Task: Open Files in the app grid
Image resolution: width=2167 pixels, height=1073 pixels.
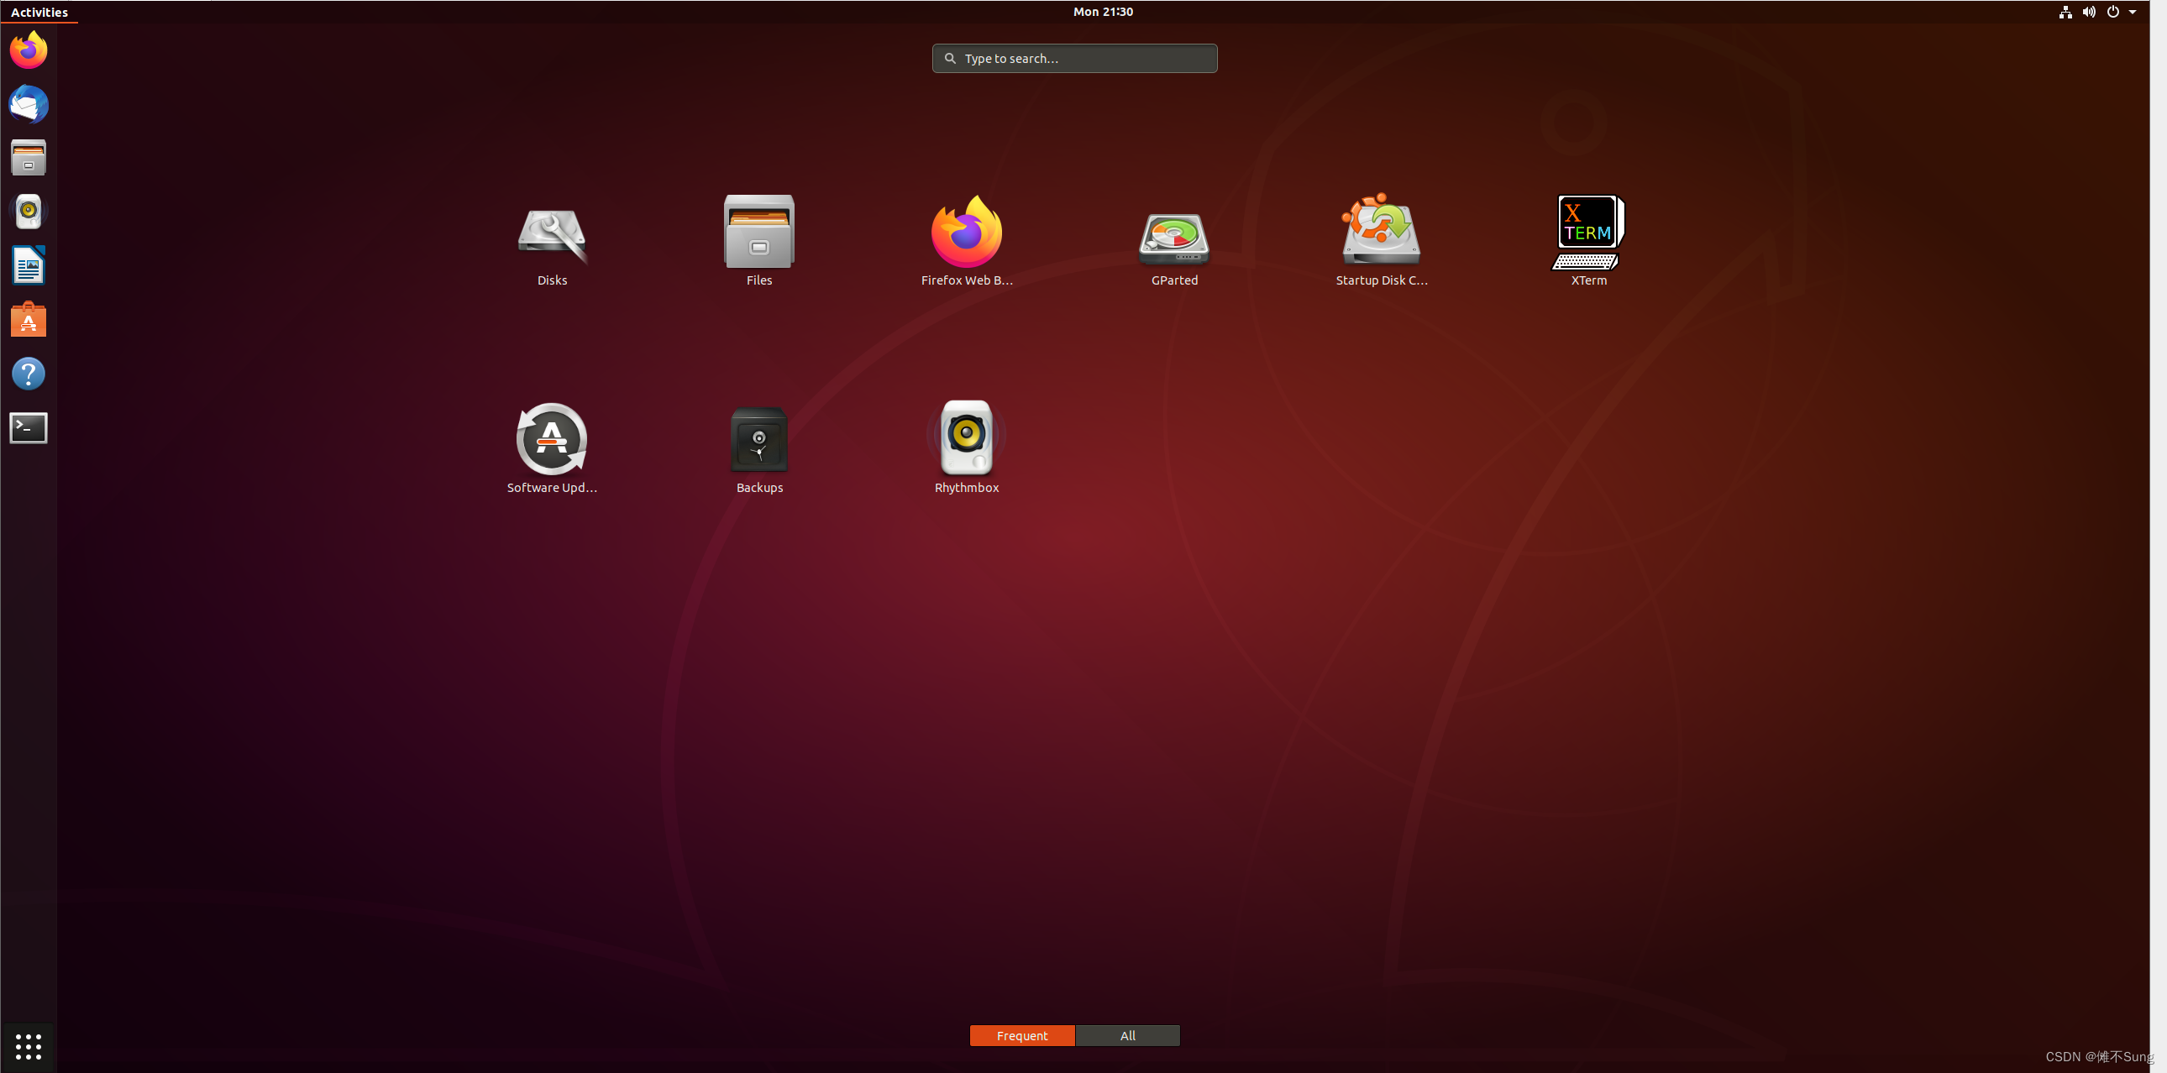Action: click(758, 242)
